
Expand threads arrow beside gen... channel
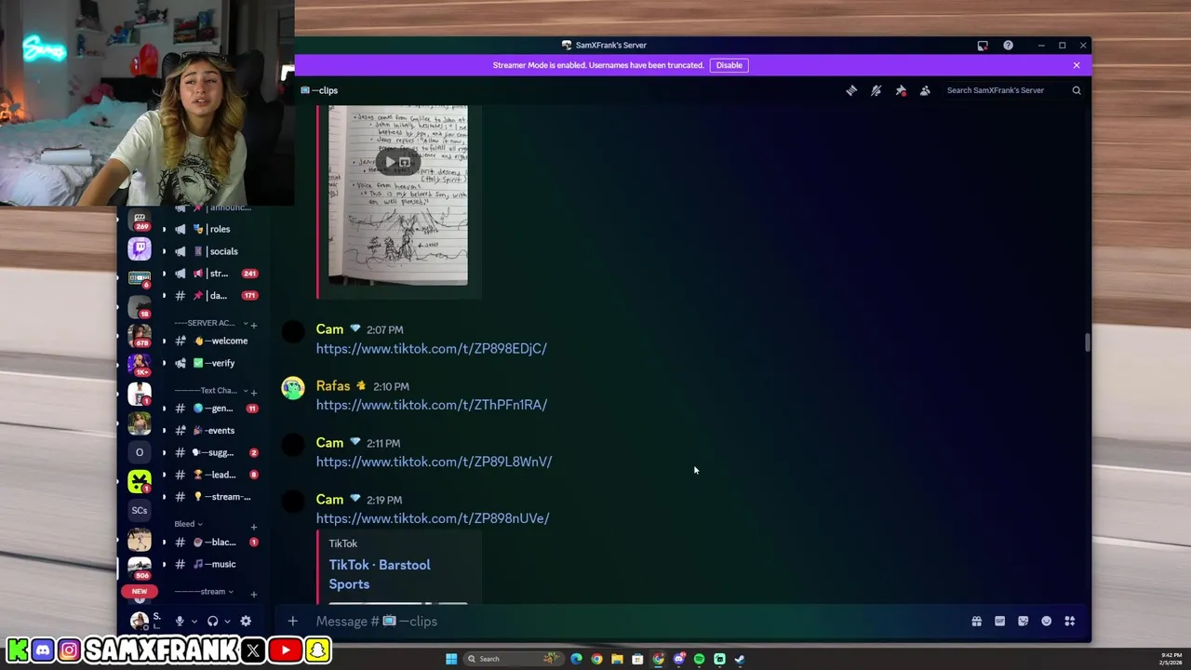coord(165,408)
